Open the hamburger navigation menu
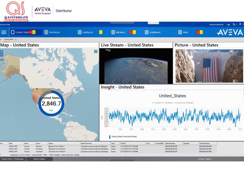 pos(4,32)
